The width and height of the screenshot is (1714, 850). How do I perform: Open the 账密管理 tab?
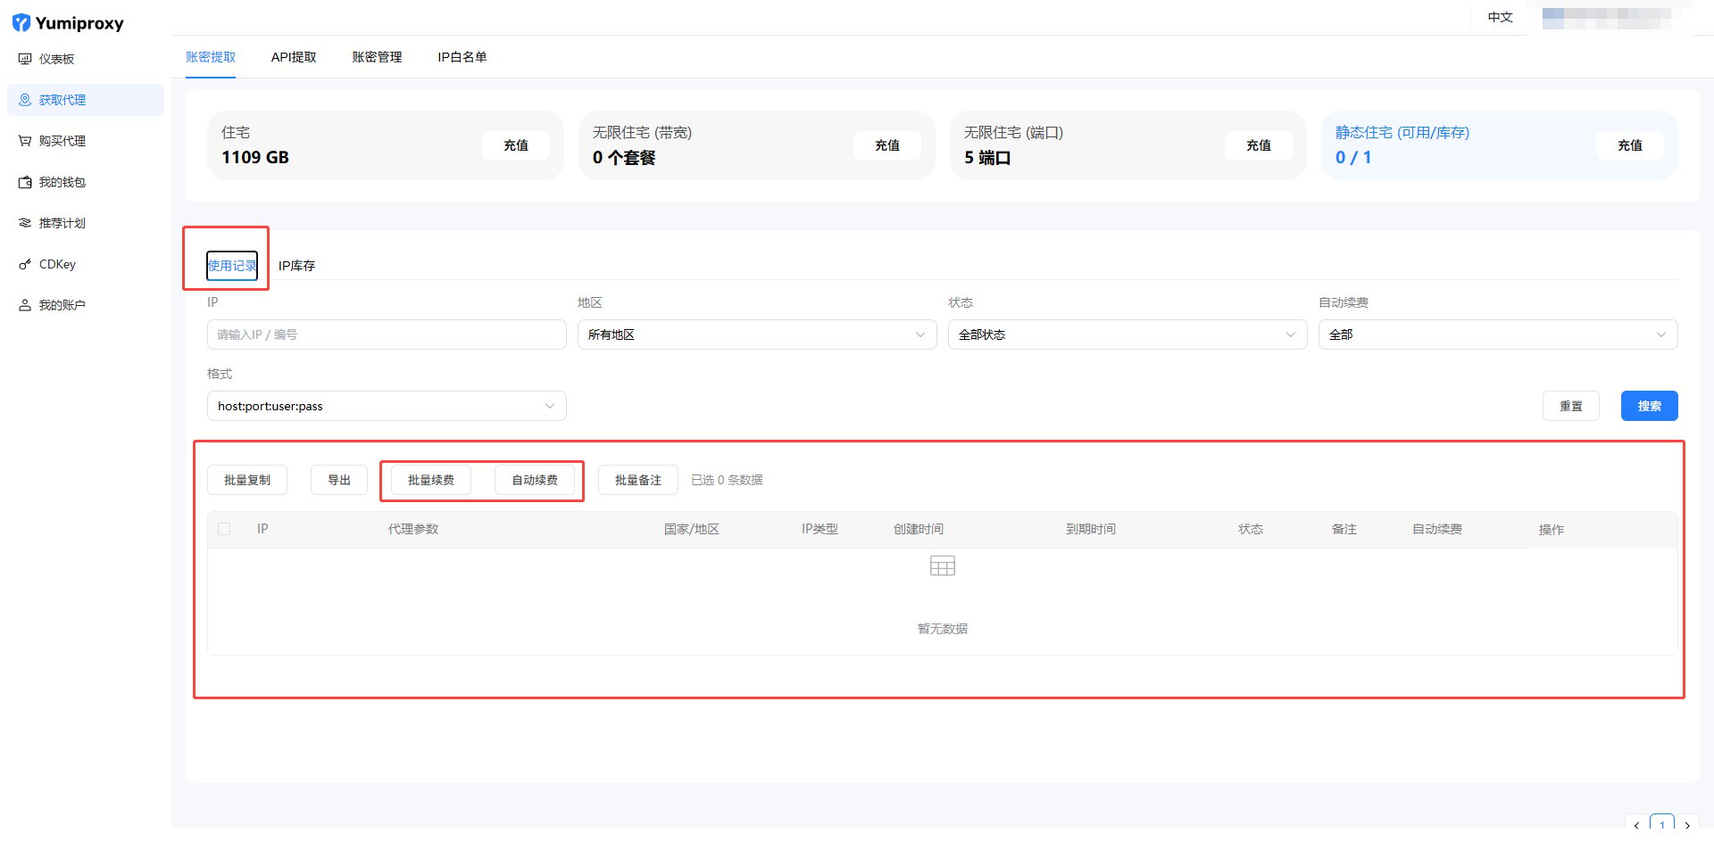(377, 57)
